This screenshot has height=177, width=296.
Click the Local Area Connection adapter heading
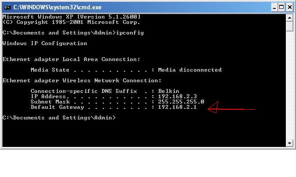point(71,59)
